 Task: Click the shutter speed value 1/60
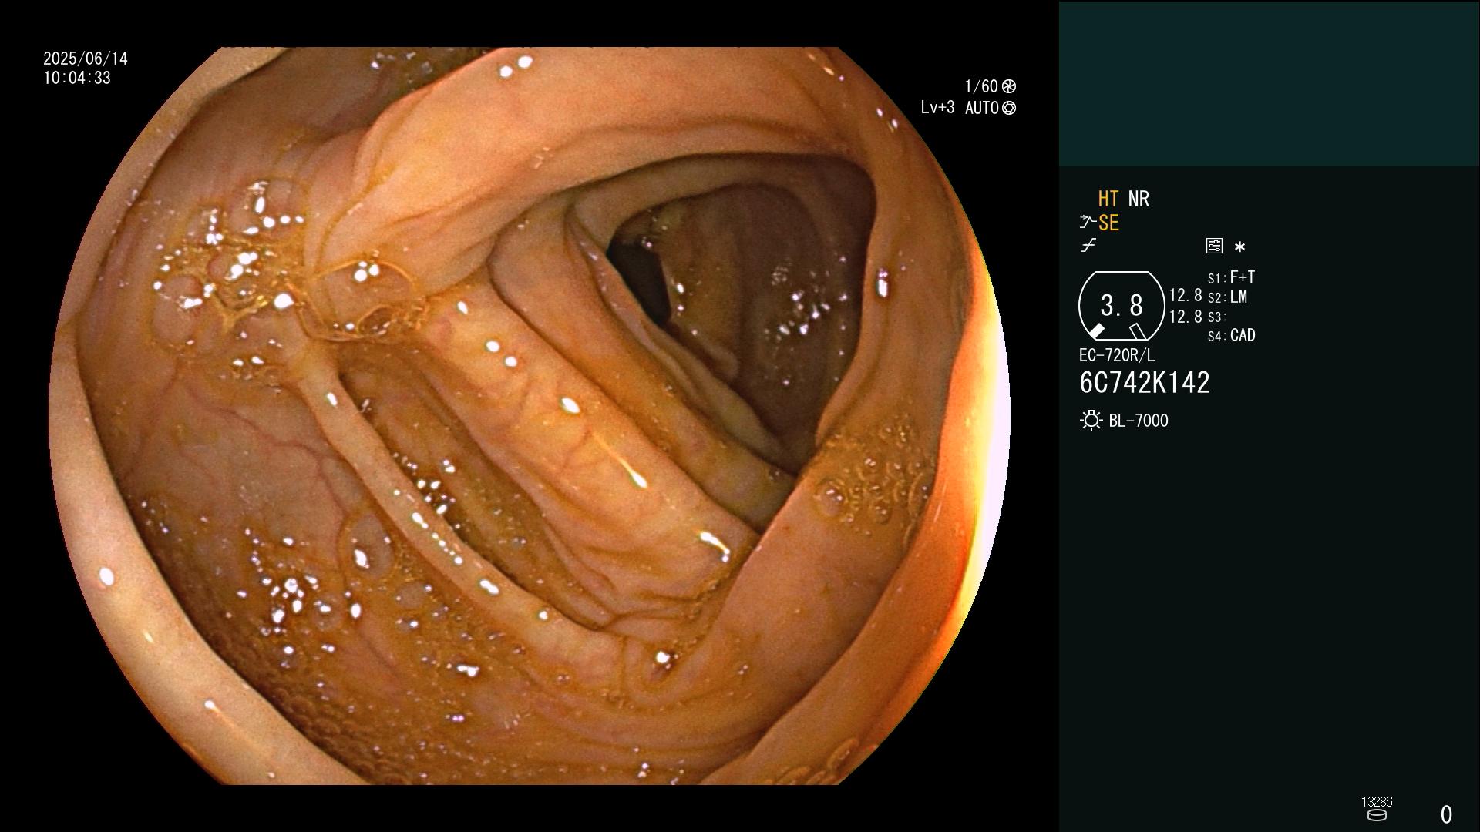click(x=981, y=86)
